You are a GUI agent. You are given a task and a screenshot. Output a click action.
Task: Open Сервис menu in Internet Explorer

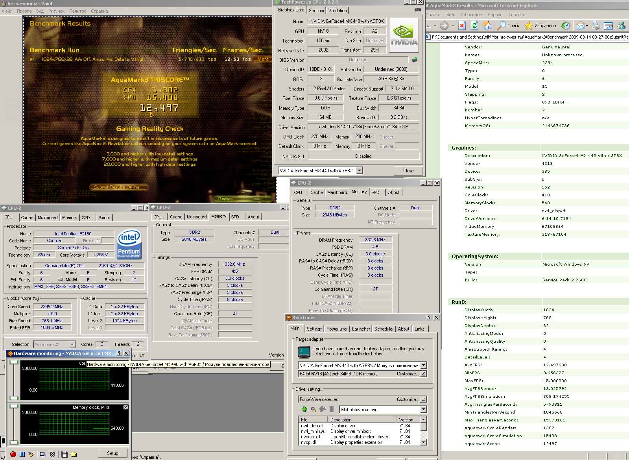tap(495, 15)
